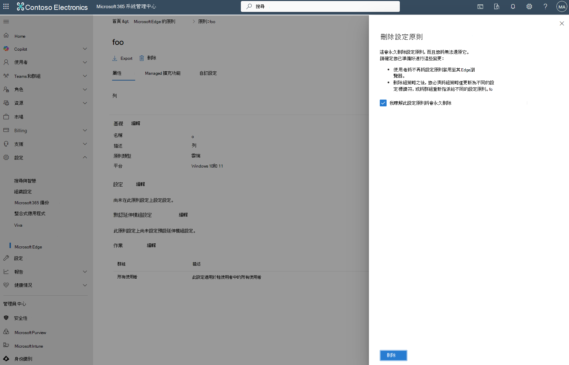Uncheck 我瞭解此設定原則將會永久刪除 checkbox
The height and width of the screenshot is (365, 569).
[383, 103]
